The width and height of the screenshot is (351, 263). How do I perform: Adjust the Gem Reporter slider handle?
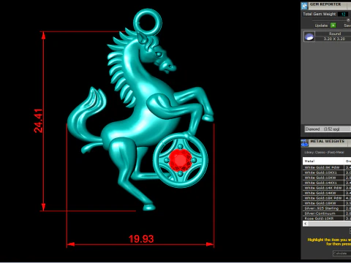click(348, 20)
